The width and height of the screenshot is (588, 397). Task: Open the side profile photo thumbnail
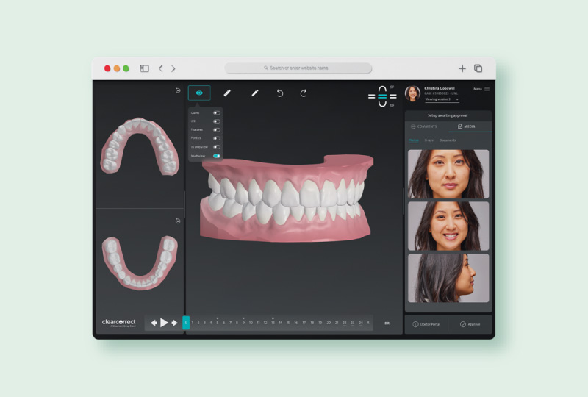point(448,278)
